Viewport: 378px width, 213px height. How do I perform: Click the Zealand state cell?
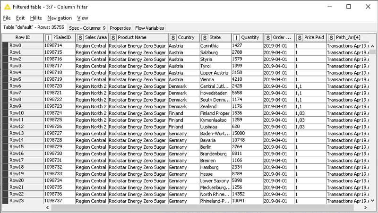(215, 106)
